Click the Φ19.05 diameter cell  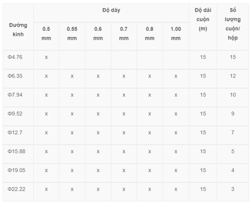click(17, 170)
